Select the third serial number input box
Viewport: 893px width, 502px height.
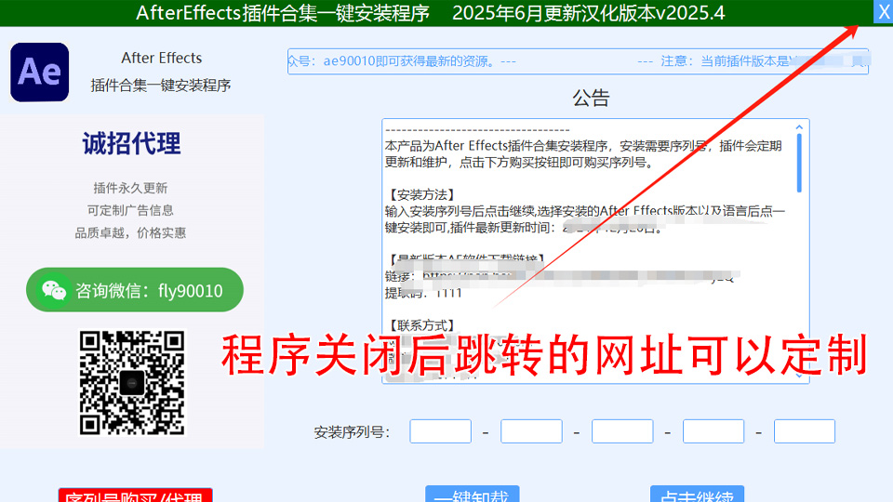coord(622,431)
